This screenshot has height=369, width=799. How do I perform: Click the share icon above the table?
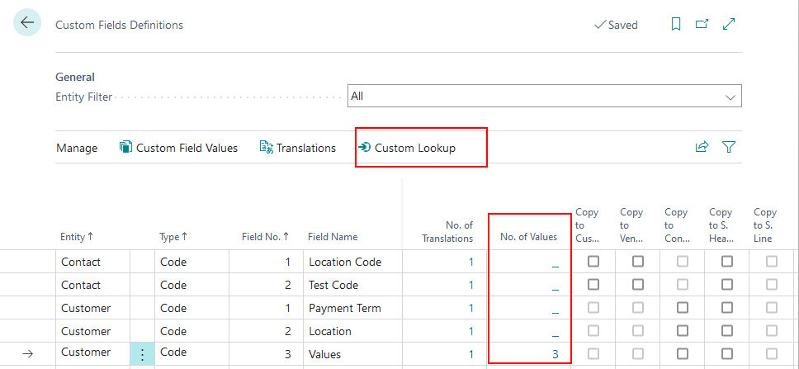702,148
